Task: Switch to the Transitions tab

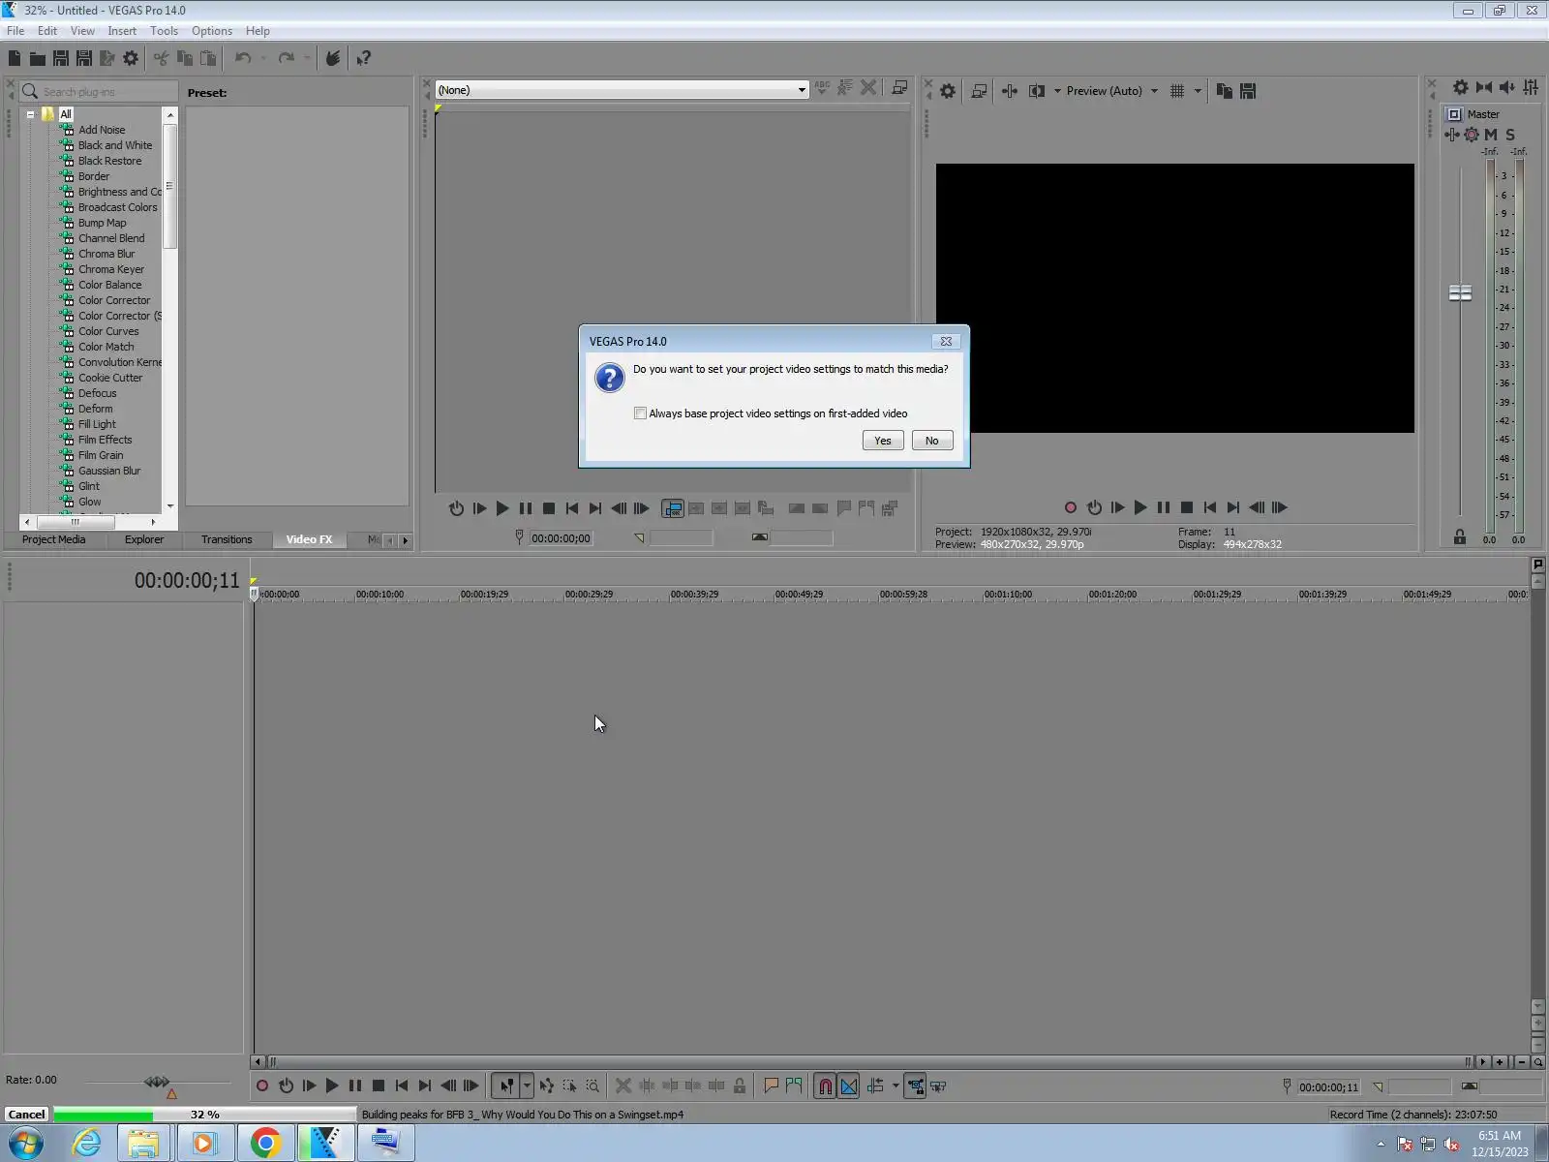Action: 227,539
